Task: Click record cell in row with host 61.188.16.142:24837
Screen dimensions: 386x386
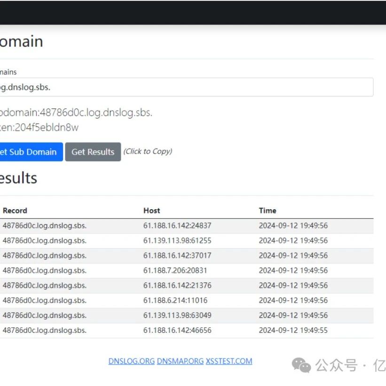Action: (45, 226)
